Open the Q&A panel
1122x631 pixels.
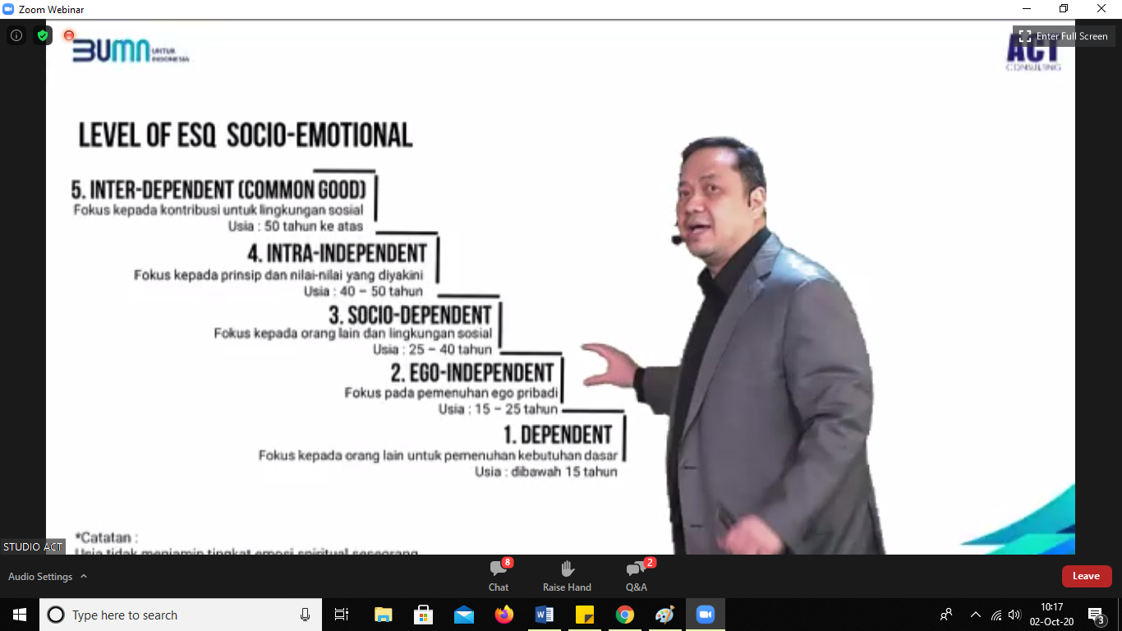point(637,575)
